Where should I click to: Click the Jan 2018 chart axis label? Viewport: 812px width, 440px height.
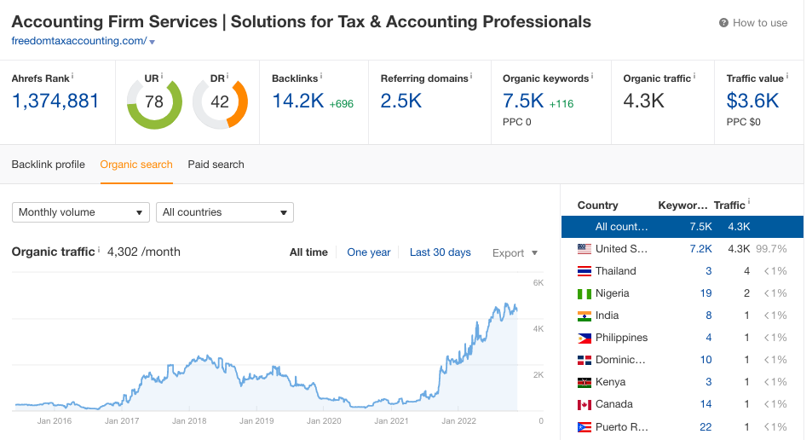point(189,421)
